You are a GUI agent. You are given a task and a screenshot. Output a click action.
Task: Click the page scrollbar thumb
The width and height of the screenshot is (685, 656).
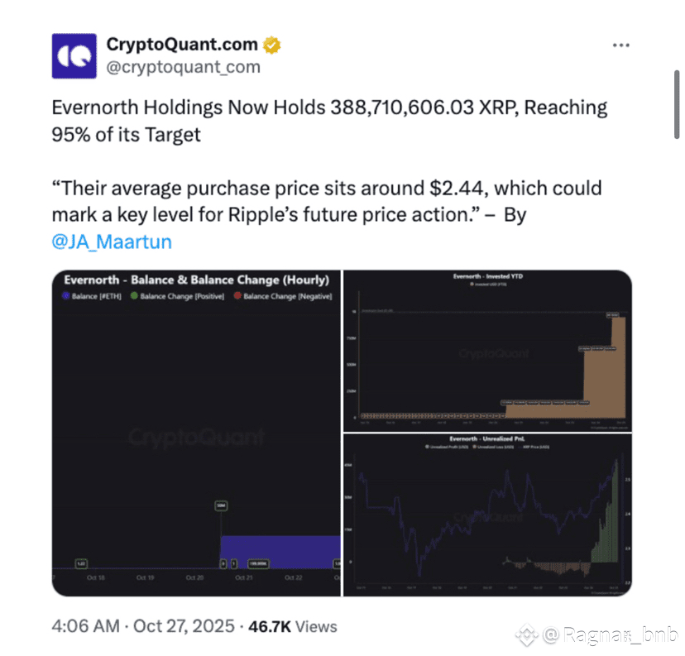(677, 104)
